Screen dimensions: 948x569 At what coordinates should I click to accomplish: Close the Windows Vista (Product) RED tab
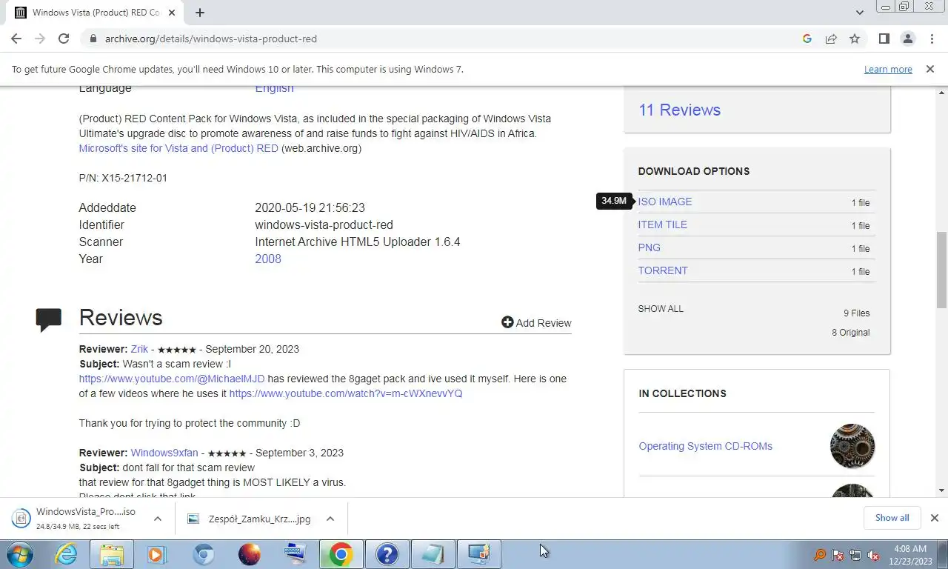click(173, 13)
